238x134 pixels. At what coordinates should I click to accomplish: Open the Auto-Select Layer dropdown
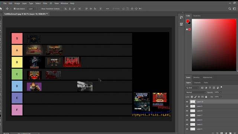click(x=32, y=9)
